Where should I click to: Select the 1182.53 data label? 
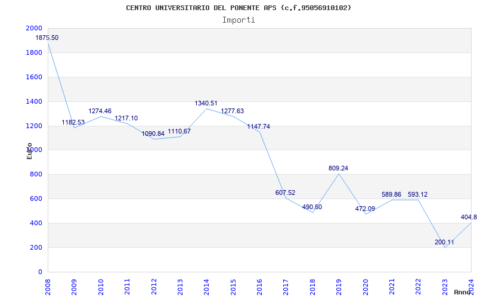(73, 123)
